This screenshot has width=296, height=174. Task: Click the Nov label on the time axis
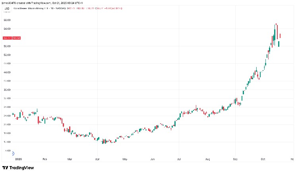[x=291, y=159]
